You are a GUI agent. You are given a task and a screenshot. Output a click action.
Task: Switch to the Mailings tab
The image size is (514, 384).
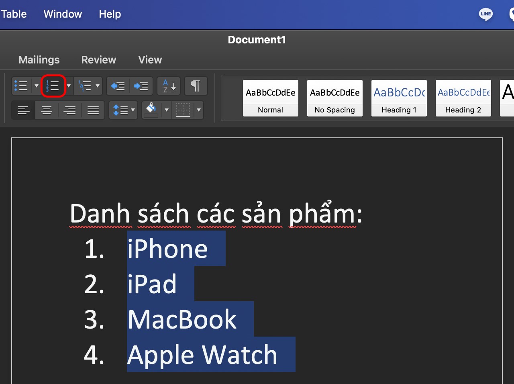(x=39, y=60)
